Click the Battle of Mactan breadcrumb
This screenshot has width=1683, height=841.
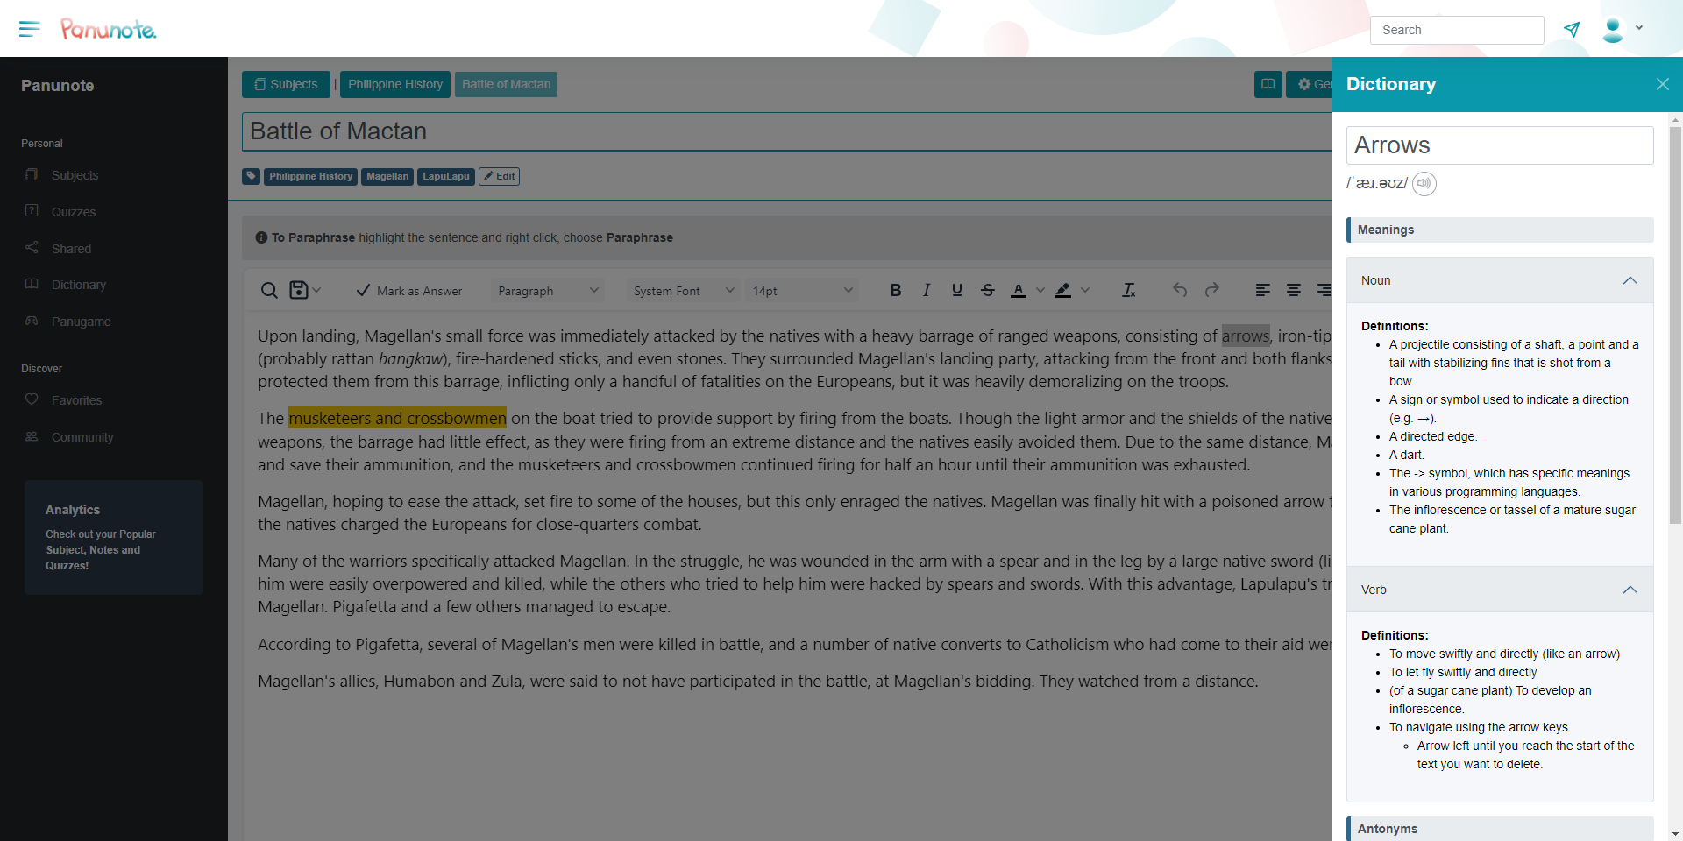point(506,84)
